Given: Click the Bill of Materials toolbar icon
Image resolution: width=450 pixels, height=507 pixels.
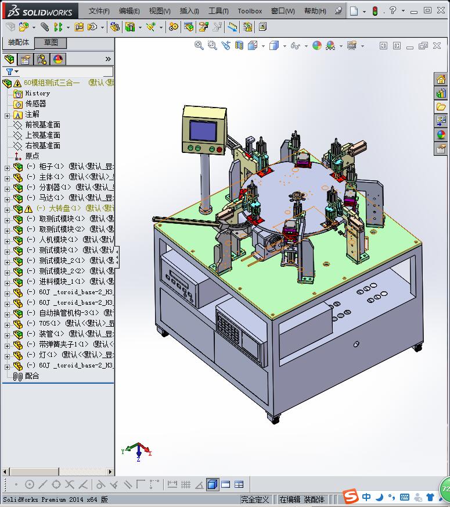Looking at the screenshot, I should (x=189, y=27).
